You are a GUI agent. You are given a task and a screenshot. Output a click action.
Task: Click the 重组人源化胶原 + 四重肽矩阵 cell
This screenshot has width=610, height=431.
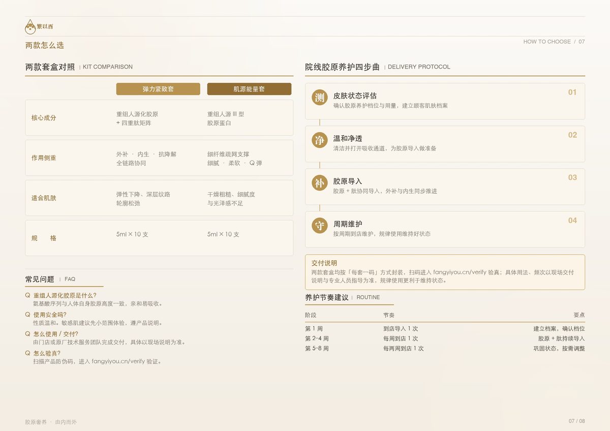coord(137,118)
